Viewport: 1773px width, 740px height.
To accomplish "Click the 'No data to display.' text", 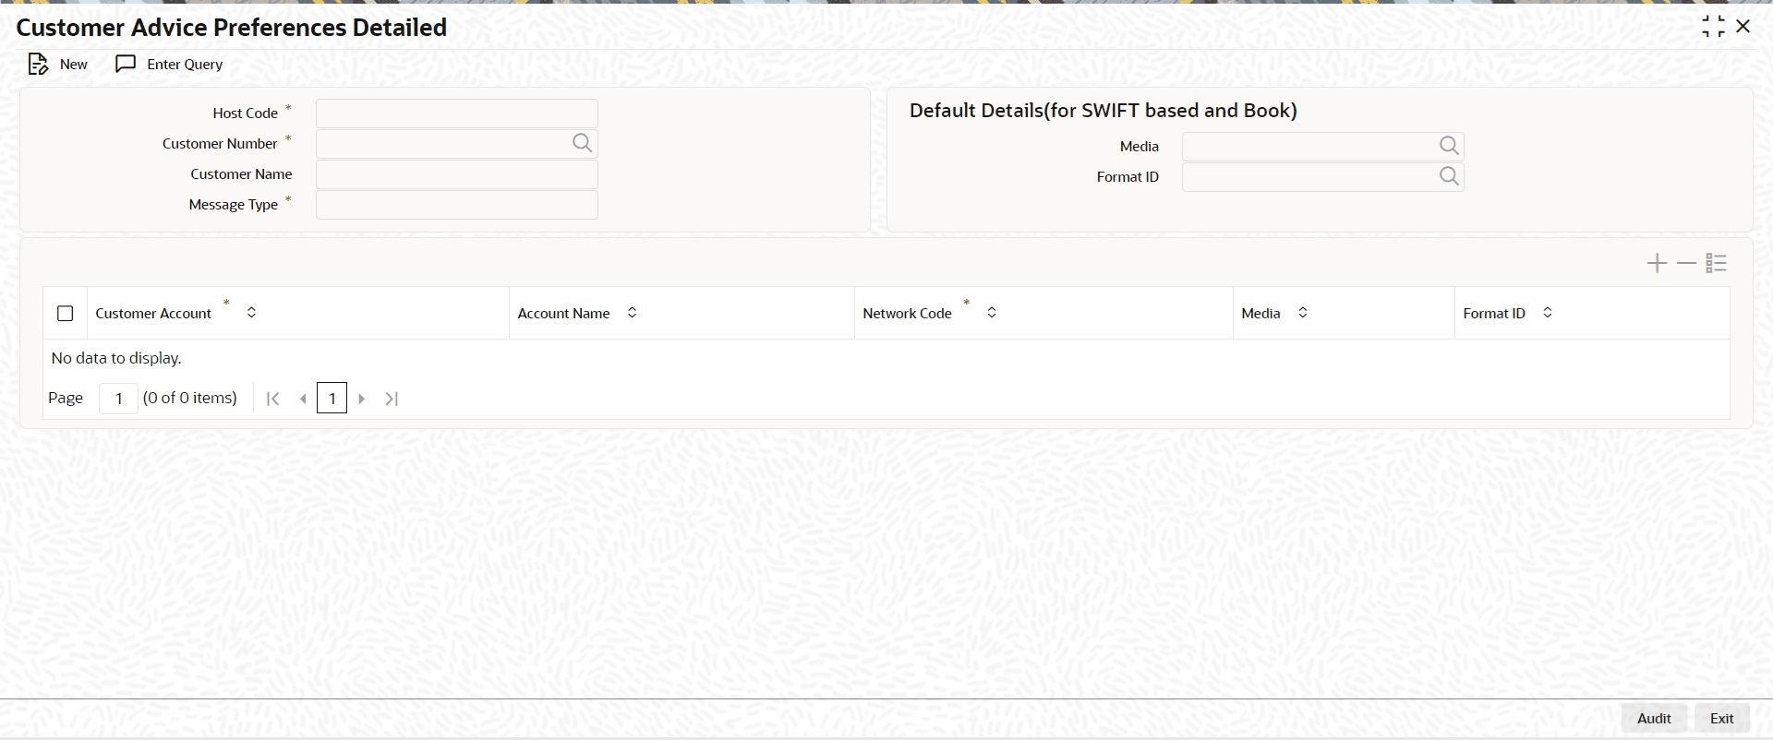I will (116, 358).
